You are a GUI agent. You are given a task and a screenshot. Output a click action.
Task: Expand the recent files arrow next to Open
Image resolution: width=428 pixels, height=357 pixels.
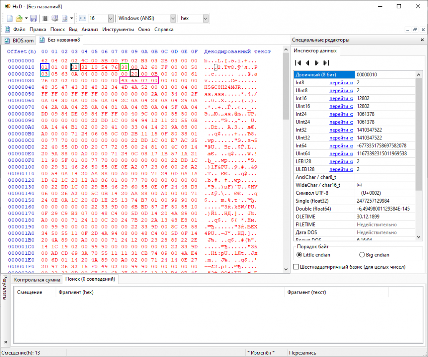(x=26, y=18)
